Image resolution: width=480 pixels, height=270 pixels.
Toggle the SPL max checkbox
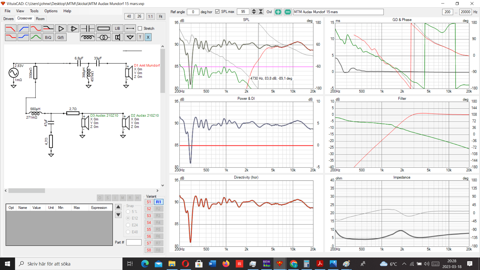[x=217, y=12]
